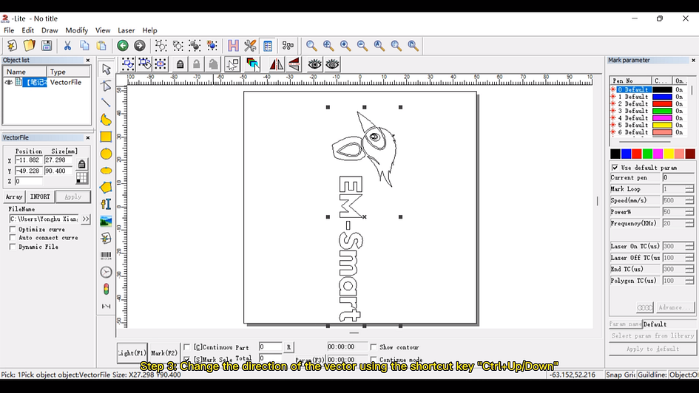Click the grey Redo arrow
This screenshot has width=699, height=393.
[140, 45]
